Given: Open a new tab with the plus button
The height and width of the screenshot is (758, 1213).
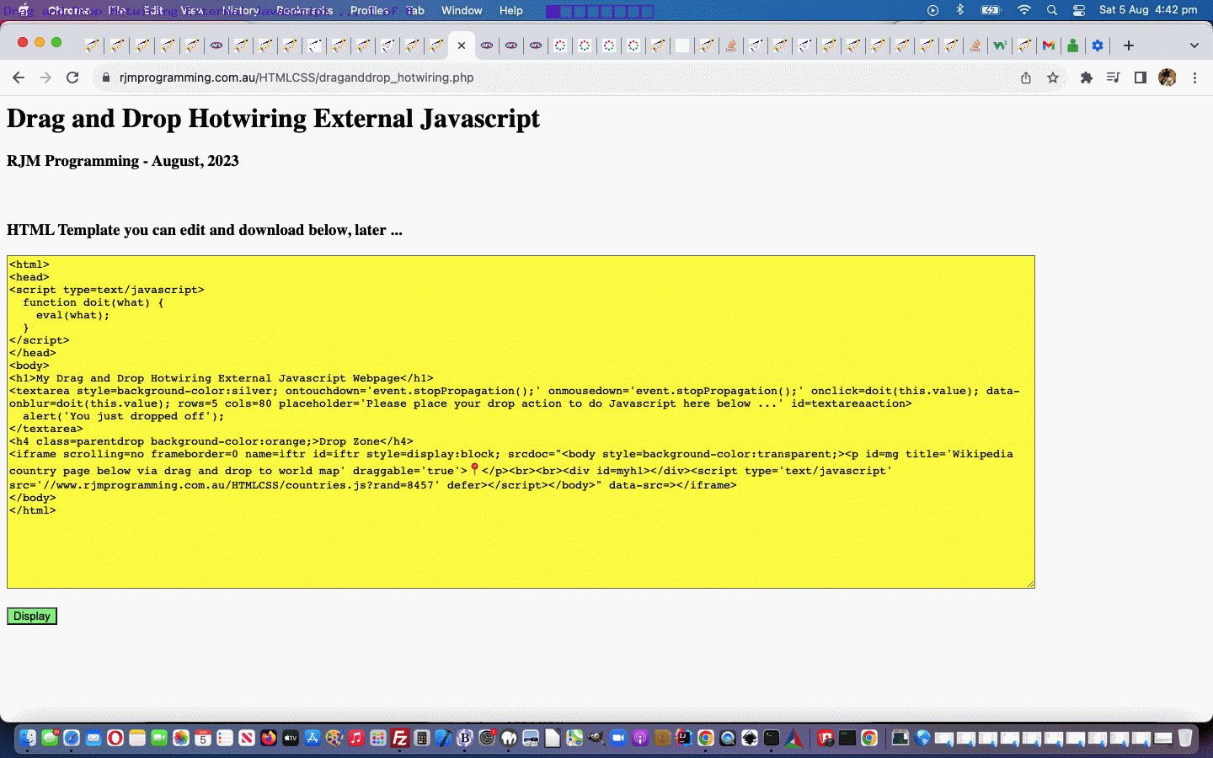Looking at the screenshot, I should click(x=1129, y=45).
